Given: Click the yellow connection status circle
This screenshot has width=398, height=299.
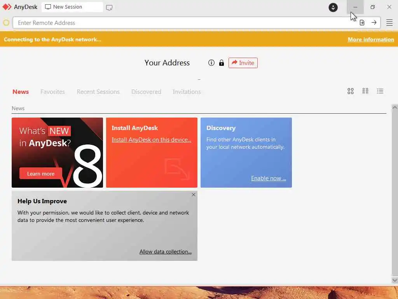Looking at the screenshot, I should click(x=6, y=23).
